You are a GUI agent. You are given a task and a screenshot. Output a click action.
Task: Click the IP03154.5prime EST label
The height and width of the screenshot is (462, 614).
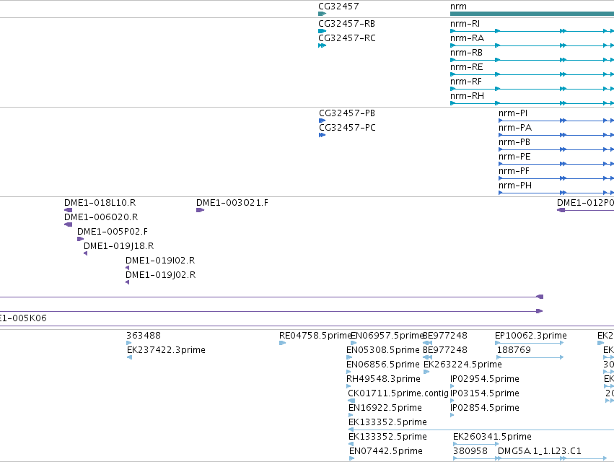(485, 394)
